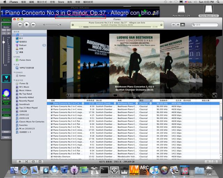Uncheck the first 17:56 Concerto No.4 checkbox
Image resolution: width=223 pixels, height=178 pixels.
click(x=52, y=112)
